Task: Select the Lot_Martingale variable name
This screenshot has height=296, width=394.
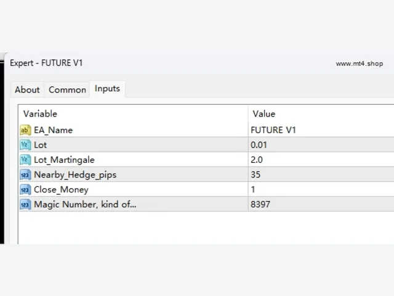Action: point(64,160)
